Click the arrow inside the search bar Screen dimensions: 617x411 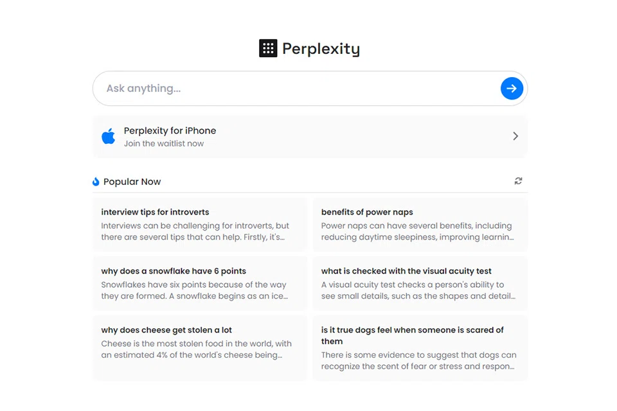pos(512,88)
